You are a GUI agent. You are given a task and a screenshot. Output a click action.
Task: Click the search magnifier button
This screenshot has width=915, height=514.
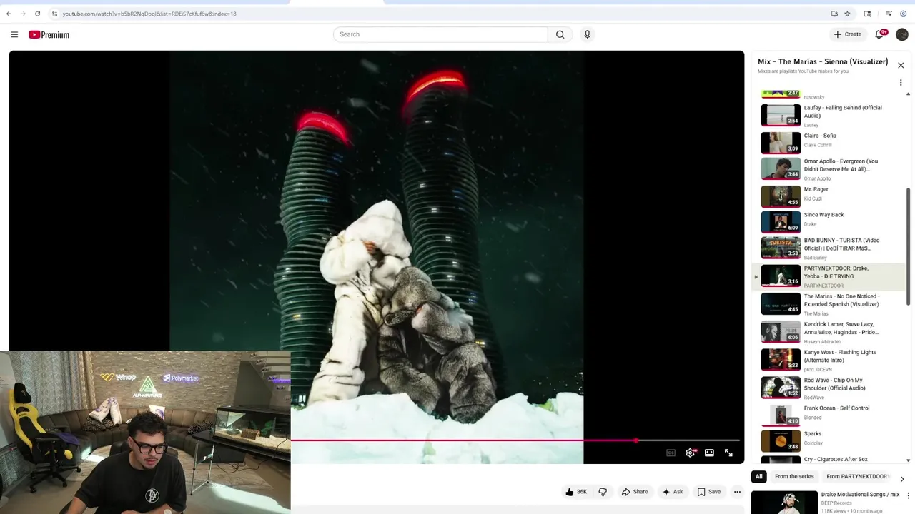560,34
